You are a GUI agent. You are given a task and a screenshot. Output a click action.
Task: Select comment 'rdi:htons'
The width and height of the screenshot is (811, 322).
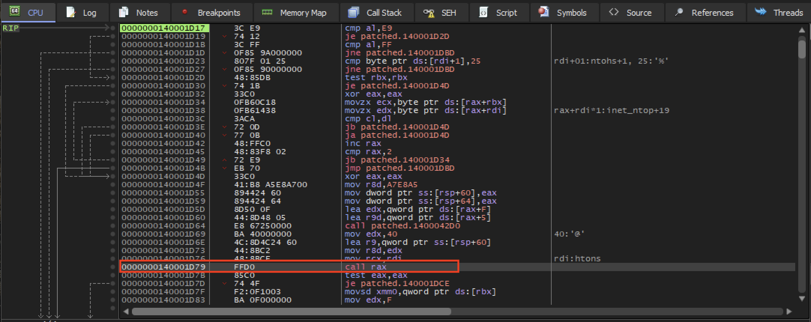coord(577,259)
